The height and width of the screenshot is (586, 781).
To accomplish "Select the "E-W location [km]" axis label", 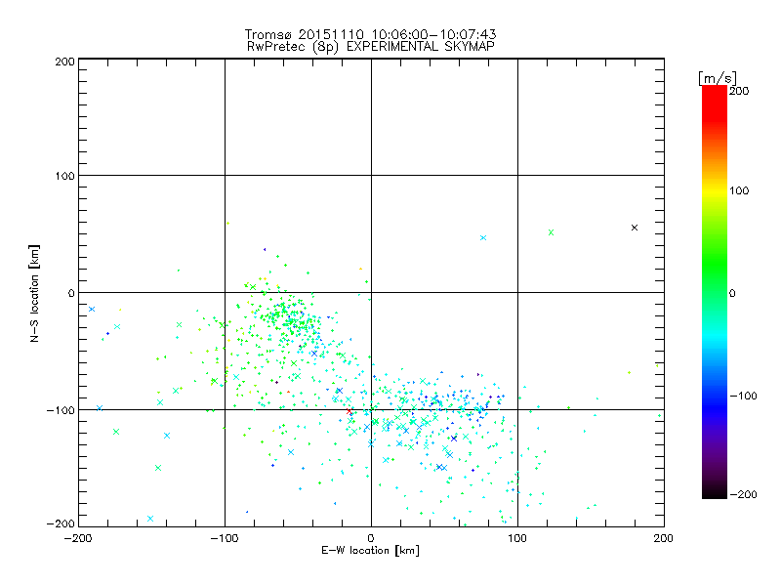I will 370,551.
